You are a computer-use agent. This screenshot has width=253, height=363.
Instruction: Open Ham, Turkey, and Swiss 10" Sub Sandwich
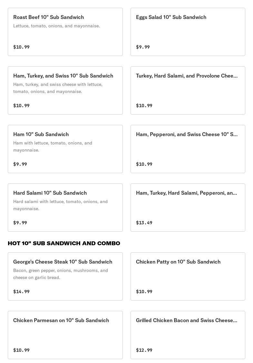pos(63,76)
